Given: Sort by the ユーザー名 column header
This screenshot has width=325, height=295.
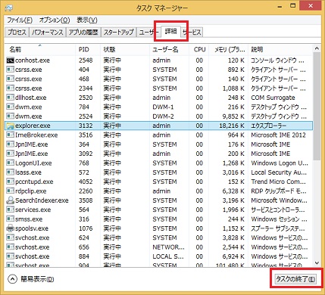Looking at the screenshot, I should pos(170,50).
